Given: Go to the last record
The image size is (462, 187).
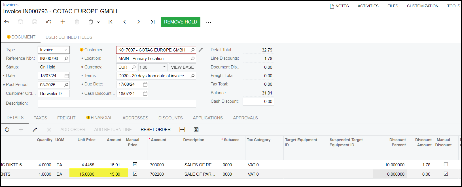Looking at the screenshot, I should 152,22.
